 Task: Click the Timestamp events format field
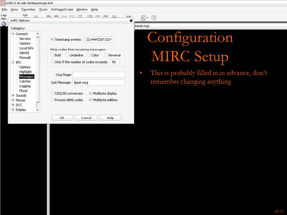99,39
